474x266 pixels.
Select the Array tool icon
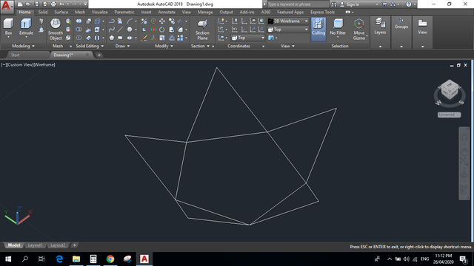180,38
